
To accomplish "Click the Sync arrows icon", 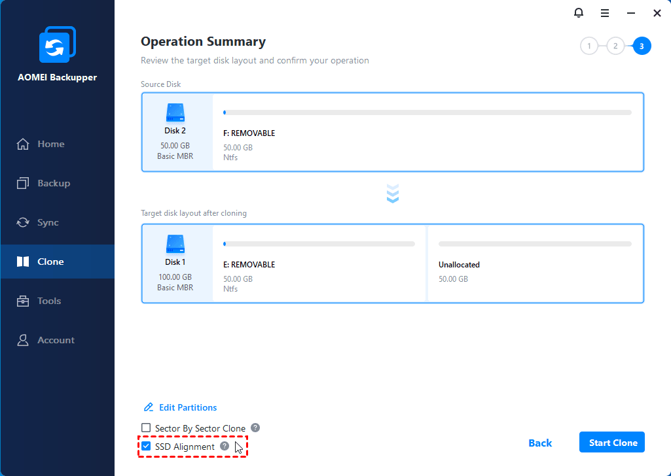I will coord(23,222).
